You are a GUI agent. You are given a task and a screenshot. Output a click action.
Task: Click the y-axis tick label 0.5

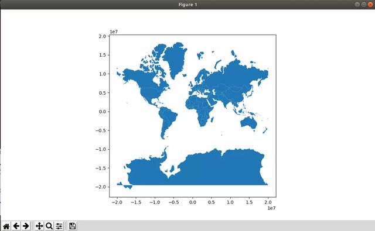[103, 93]
